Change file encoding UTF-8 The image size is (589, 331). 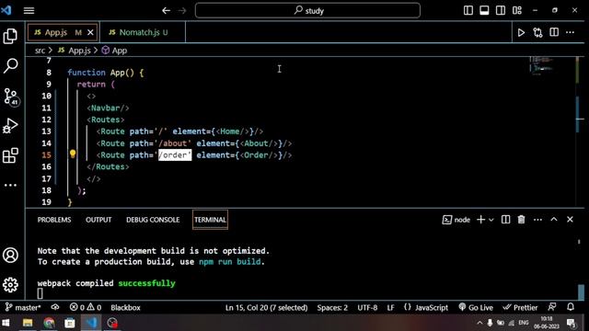click(367, 308)
